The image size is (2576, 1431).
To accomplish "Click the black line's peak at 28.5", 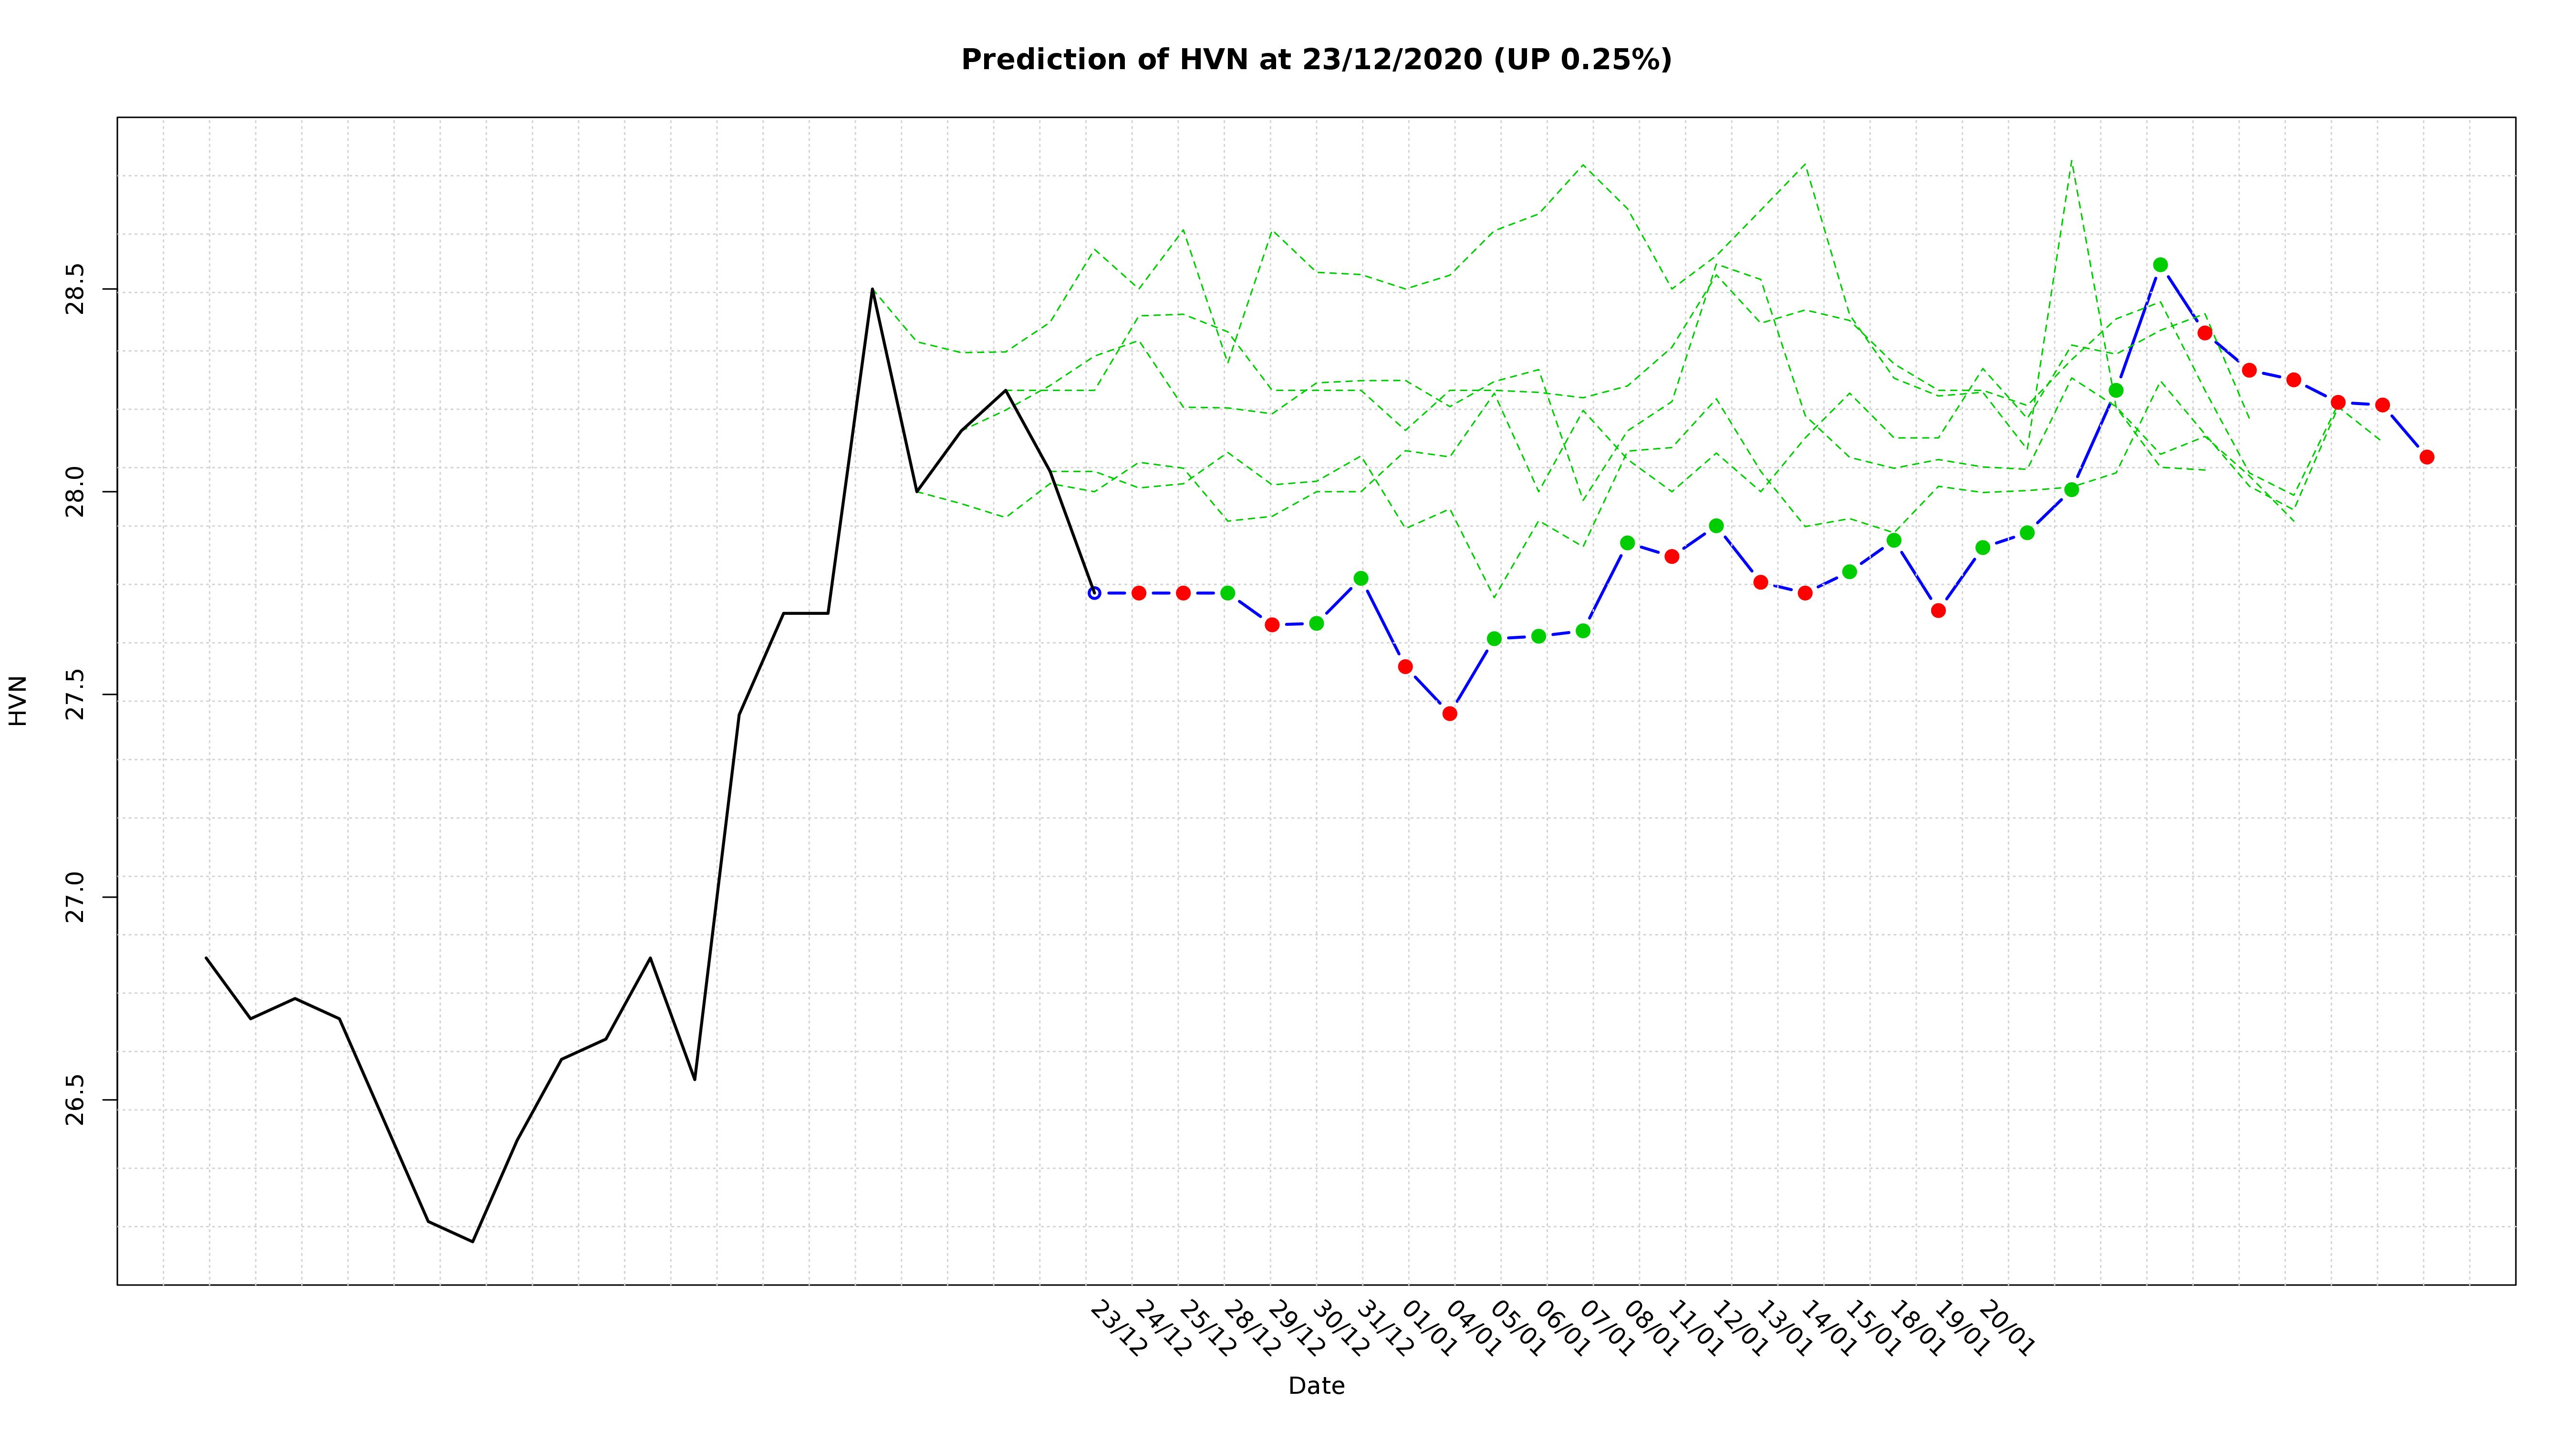I will pyautogui.click(x=872, y=290).
